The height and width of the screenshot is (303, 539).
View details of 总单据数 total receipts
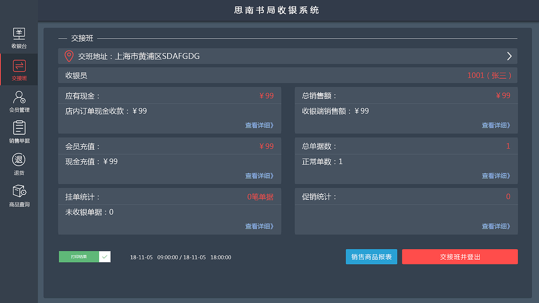(496, 175)
